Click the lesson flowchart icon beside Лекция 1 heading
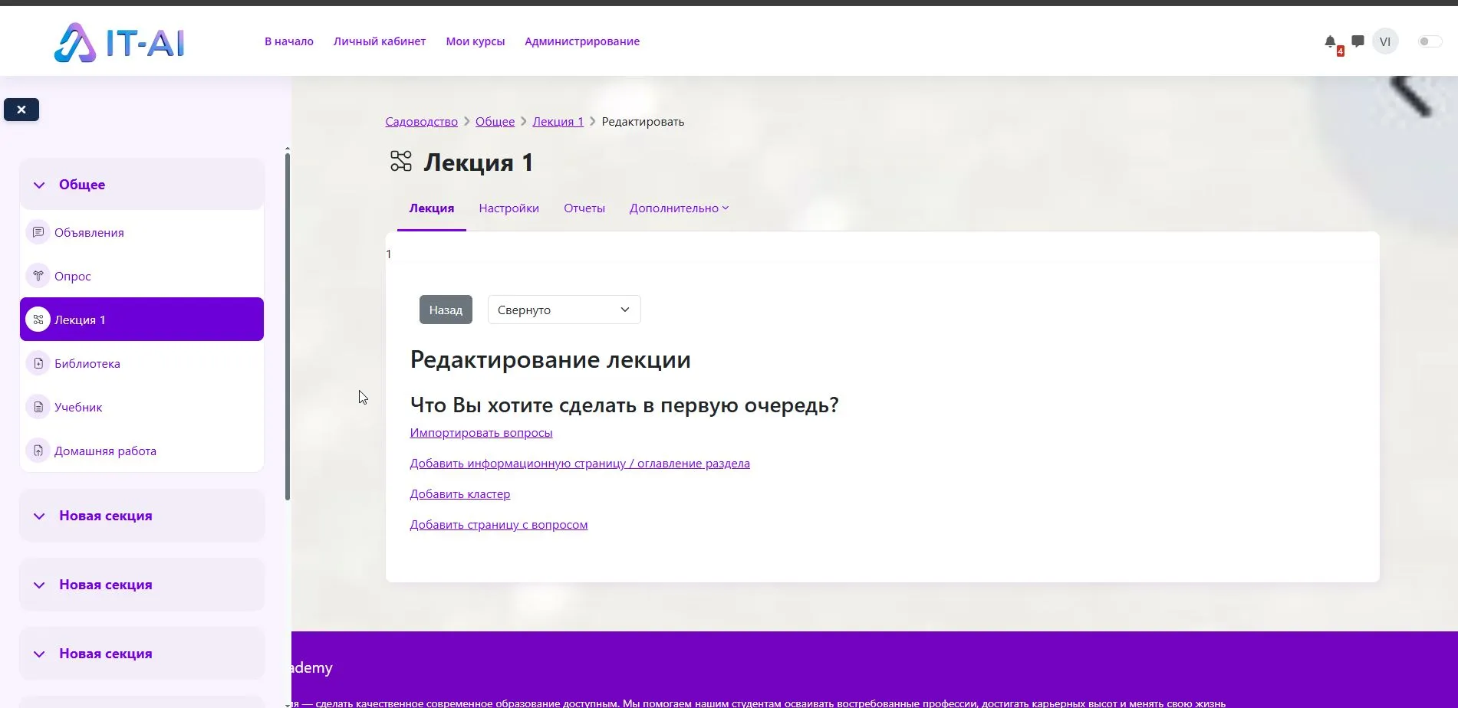The width and height of the screenshot is (1458, 708). pyautogui.click(x=400, y=162)
